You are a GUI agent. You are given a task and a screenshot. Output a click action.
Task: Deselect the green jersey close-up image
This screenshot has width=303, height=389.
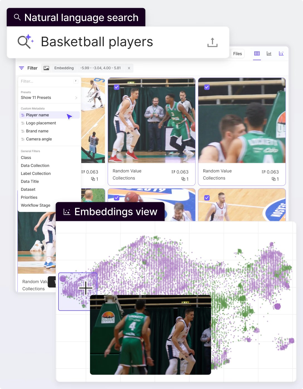coord(207,87)
